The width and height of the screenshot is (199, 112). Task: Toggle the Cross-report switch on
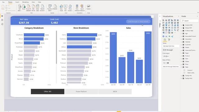tap(167, 56)
